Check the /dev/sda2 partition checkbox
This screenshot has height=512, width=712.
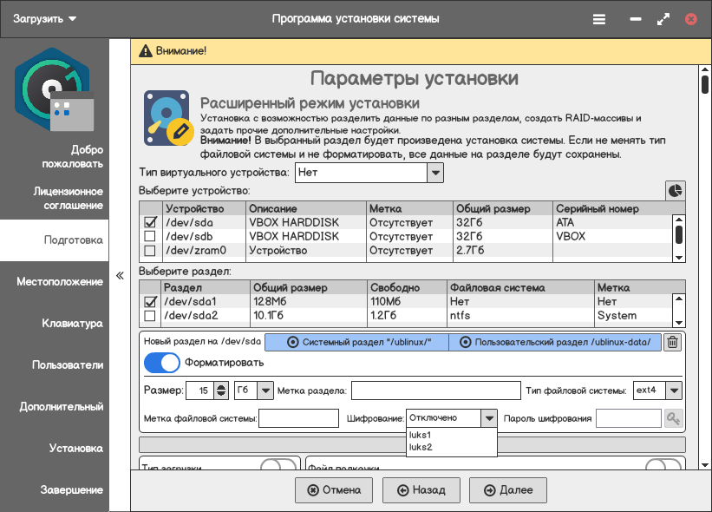pyautogui.click(x=149, y=315)
